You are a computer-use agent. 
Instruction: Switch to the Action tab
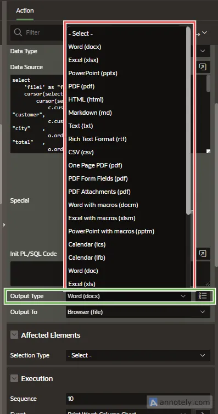tap(25, 11)
